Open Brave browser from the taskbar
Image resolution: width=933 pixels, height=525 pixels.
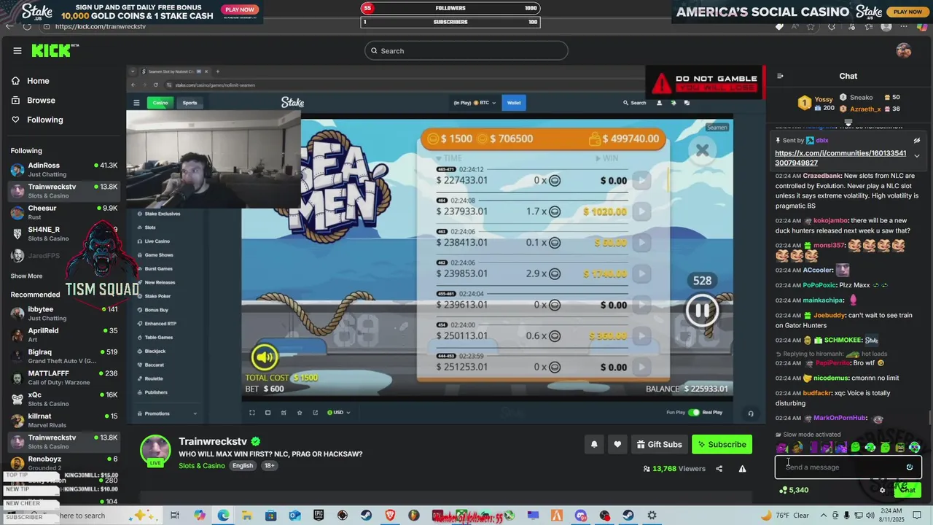click(390, 516)
